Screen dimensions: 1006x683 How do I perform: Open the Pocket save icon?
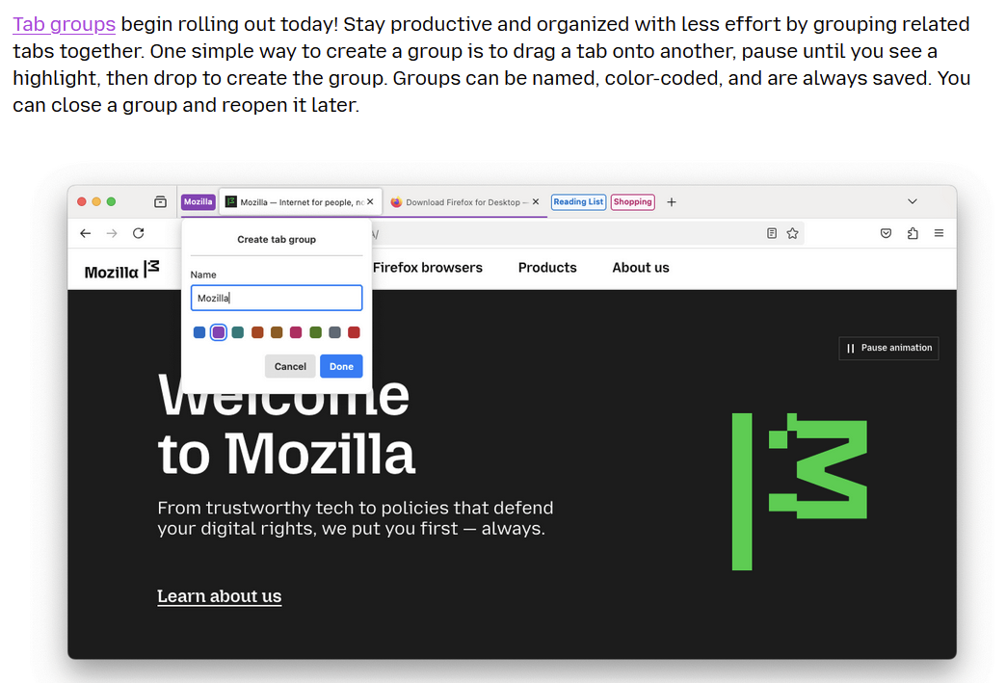(886, 233)
